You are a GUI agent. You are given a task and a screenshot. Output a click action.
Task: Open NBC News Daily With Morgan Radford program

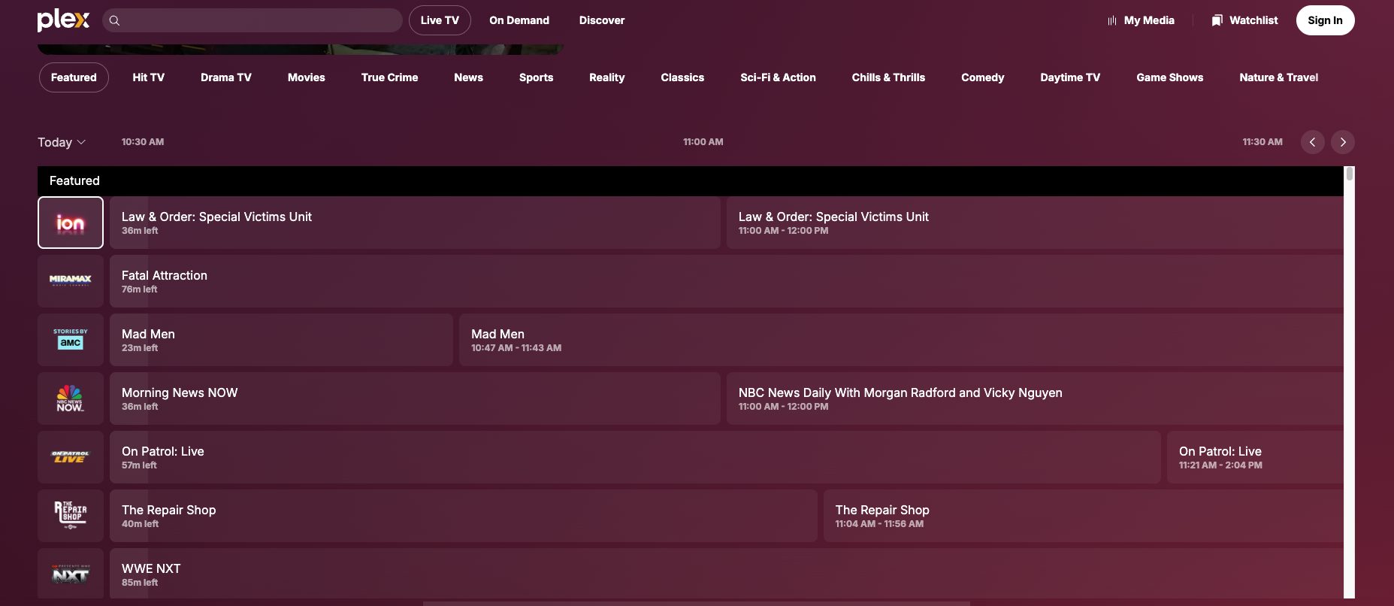click(1035, 398)
